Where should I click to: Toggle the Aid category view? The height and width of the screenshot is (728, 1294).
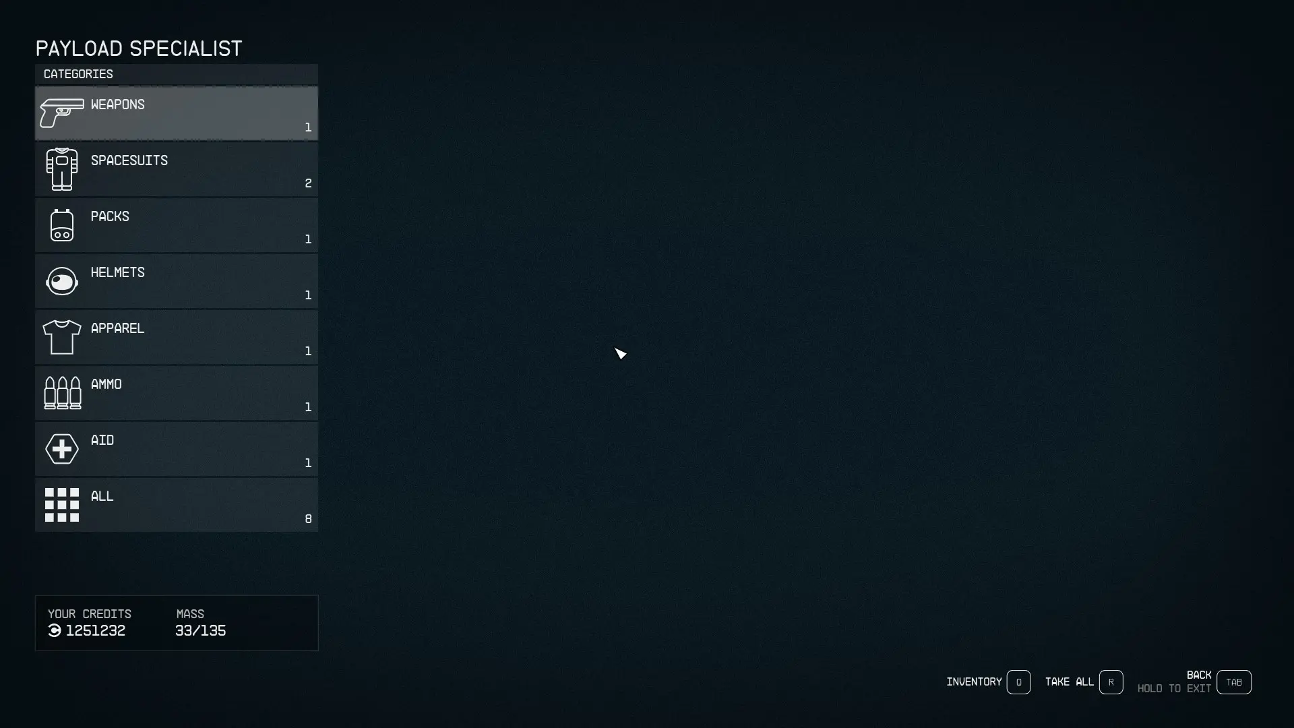tap(177, 450)
